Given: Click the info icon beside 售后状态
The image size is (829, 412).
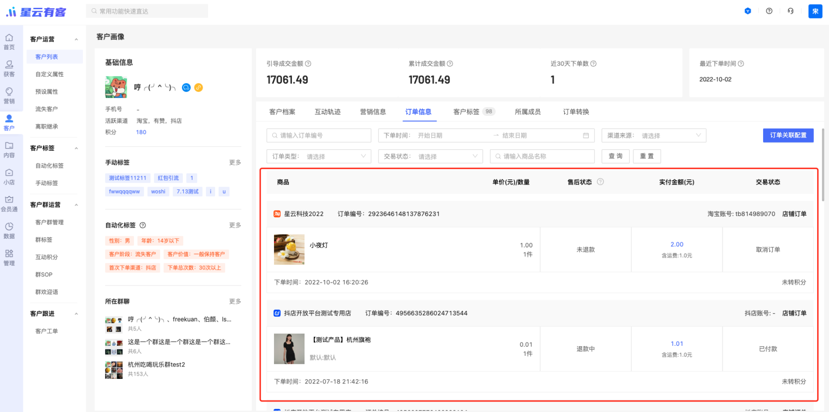Looking at the screenshot, I should tap(601, 182).
